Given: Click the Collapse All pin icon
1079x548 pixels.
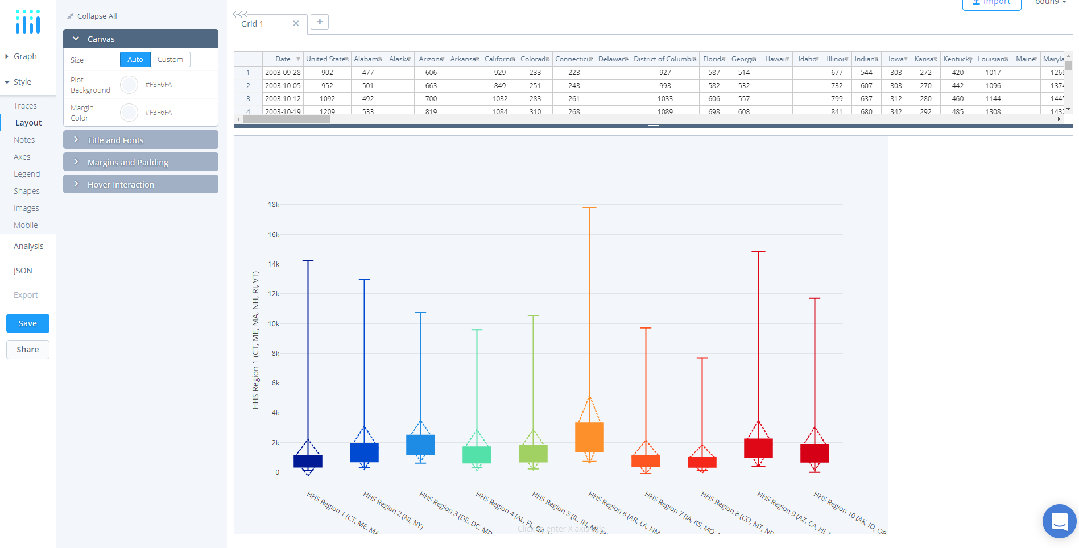Looking at the screenshot, I should (x=71, y=16).
